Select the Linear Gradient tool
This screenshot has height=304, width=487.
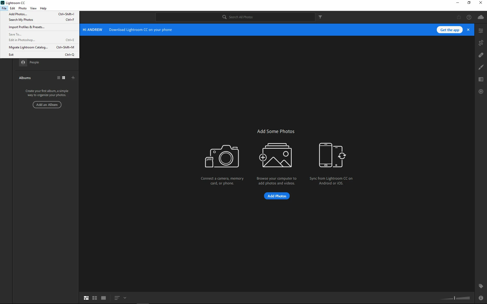(x=481, y=79)
